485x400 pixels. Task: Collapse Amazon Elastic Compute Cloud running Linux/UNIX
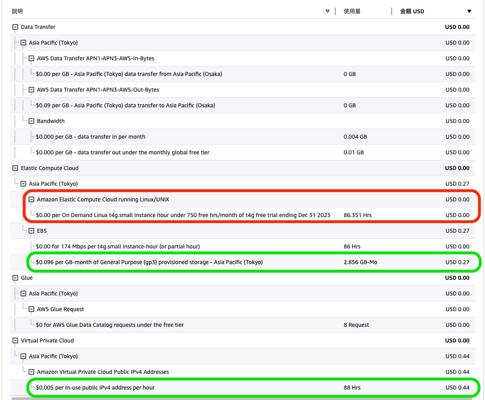tap(31, 199)
